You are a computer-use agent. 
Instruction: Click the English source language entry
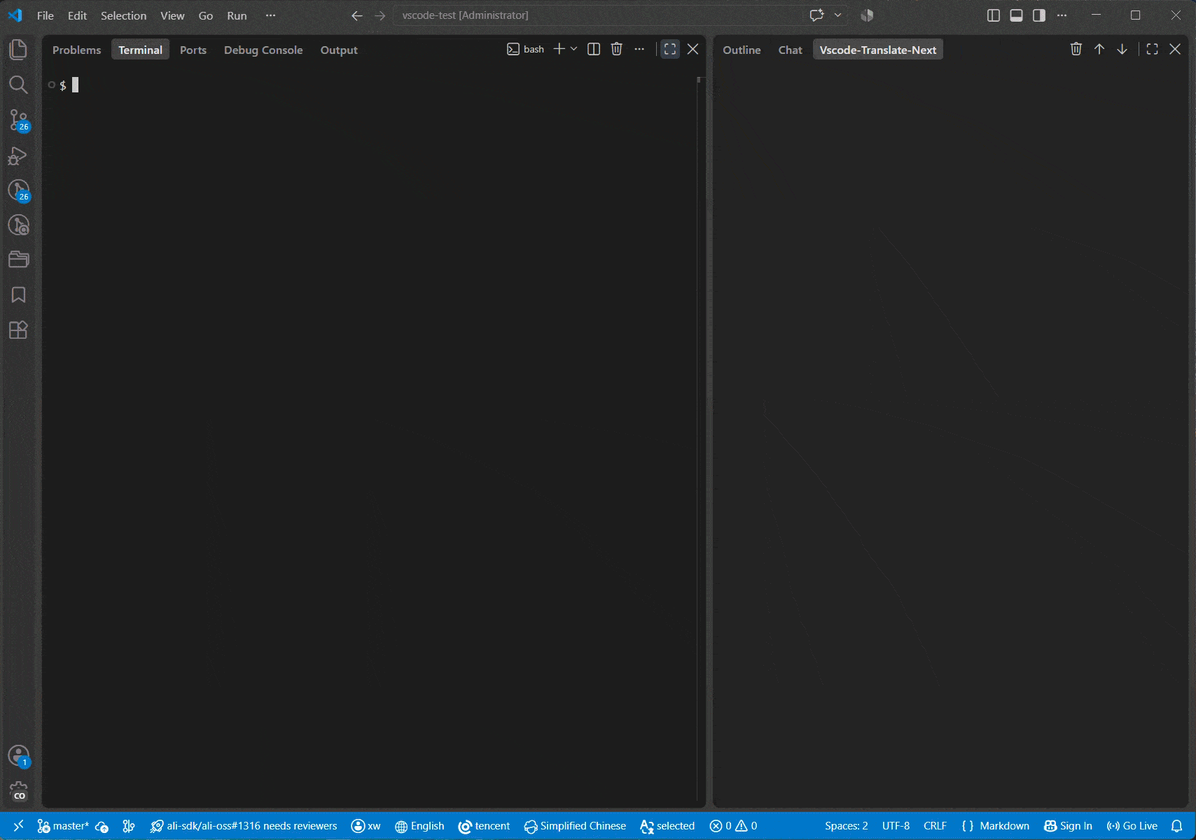pyautogui.click(x=419, y=826)
